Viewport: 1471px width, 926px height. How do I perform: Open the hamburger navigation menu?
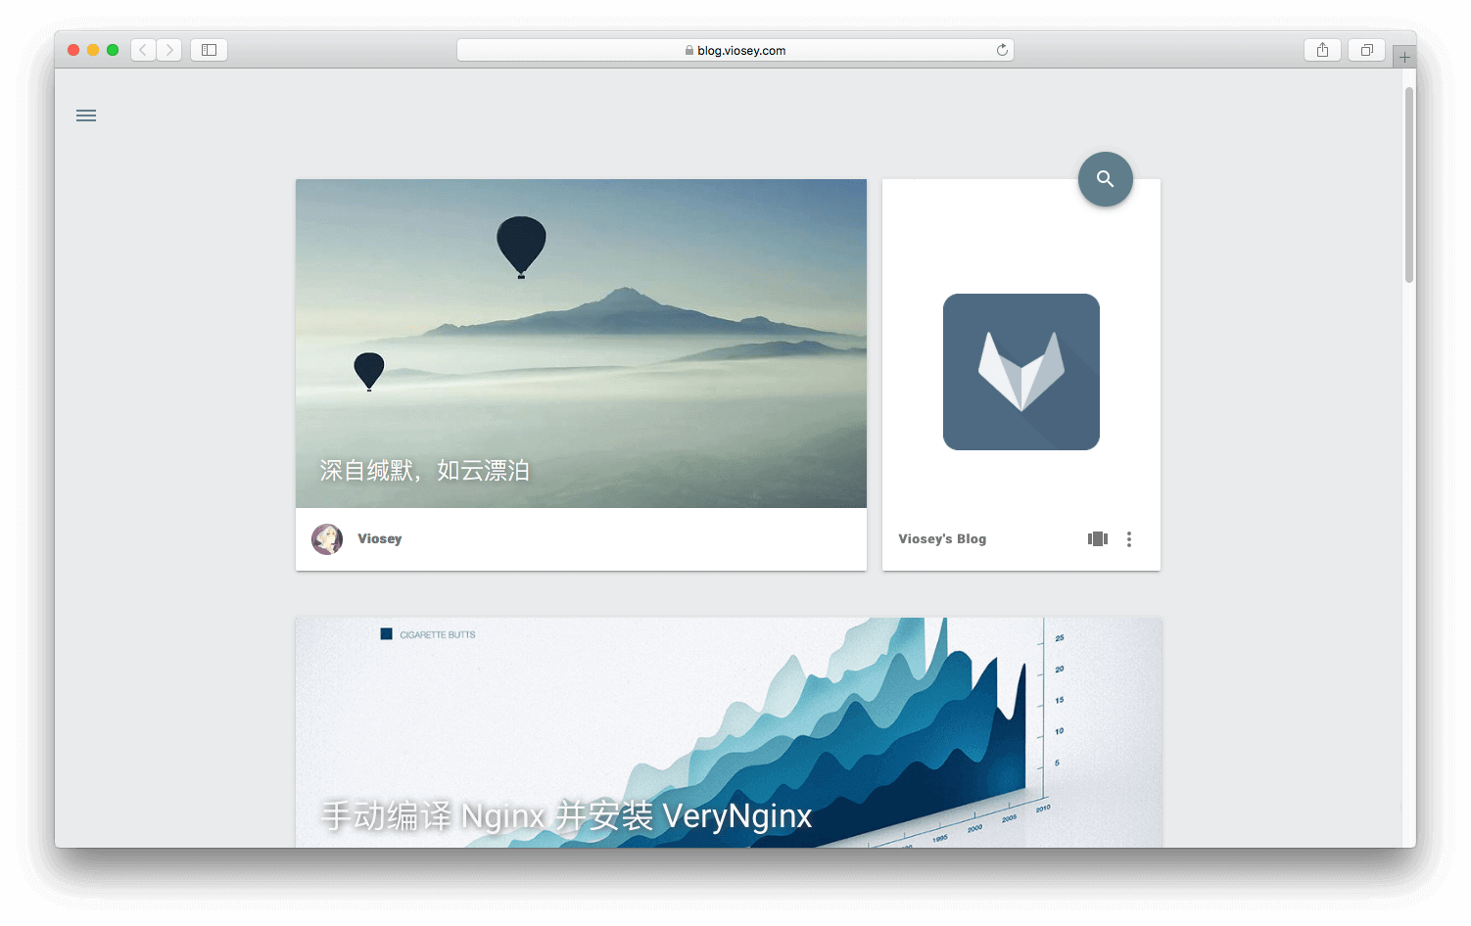86,116
